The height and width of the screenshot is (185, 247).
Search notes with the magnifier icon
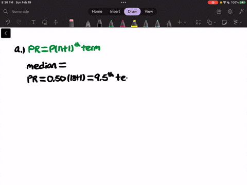6,11
